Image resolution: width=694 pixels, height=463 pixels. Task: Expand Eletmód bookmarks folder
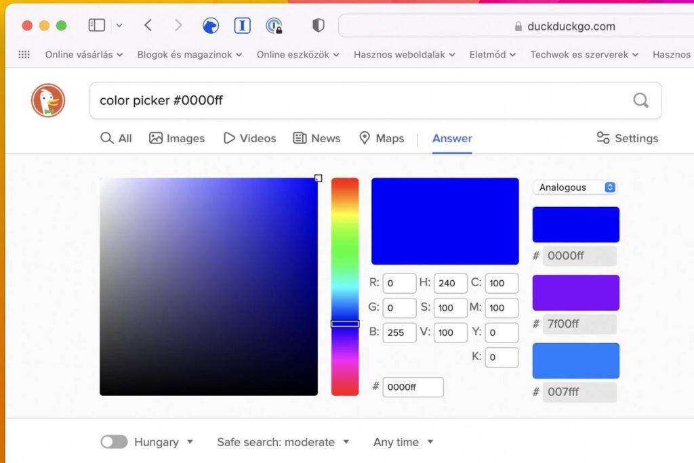(x=492, y=54)
